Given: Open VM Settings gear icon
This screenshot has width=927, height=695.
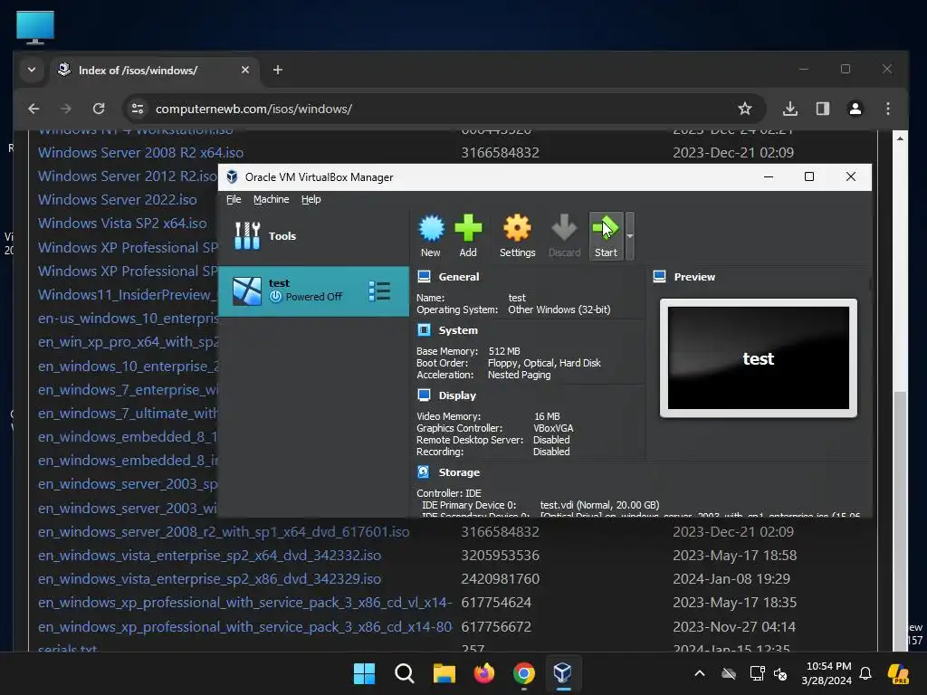Looking at the screenshot, I should pos(517,235).
